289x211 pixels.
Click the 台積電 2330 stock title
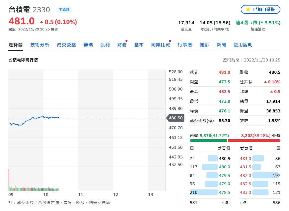[x=29, y=10]
